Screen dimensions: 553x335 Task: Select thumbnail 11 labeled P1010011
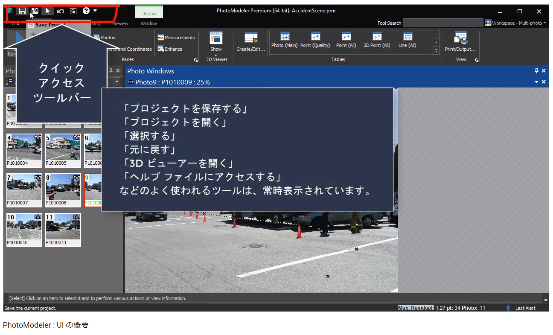(63, 230)
